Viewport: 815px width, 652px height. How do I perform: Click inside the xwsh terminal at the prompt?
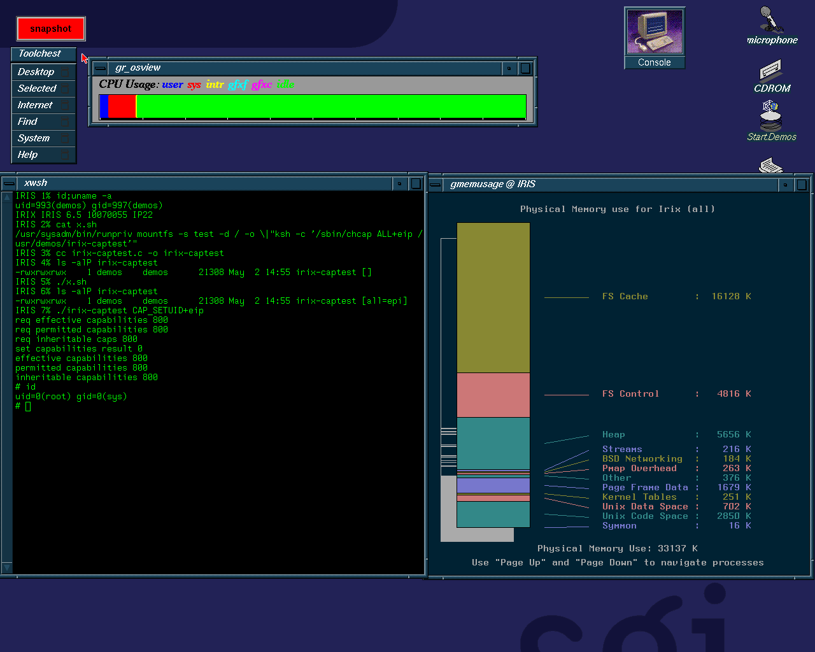[28, 406]
